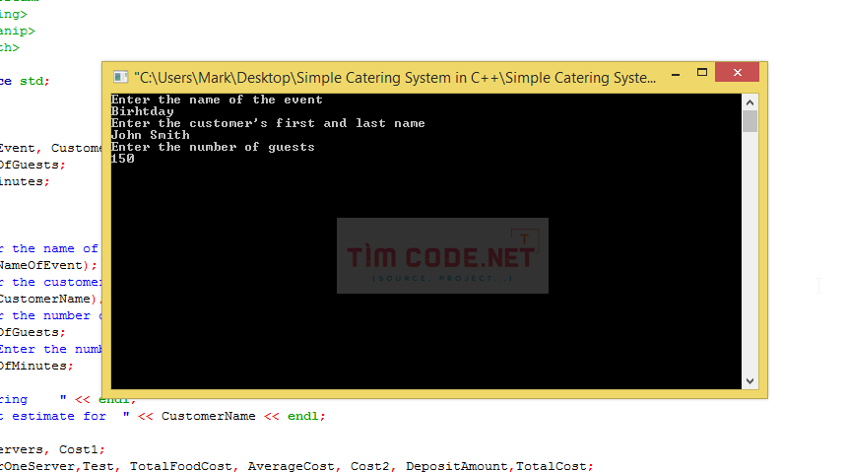The image size is (847, 472).
Task: Click the '150' guest count value
Action: point(123,159)
